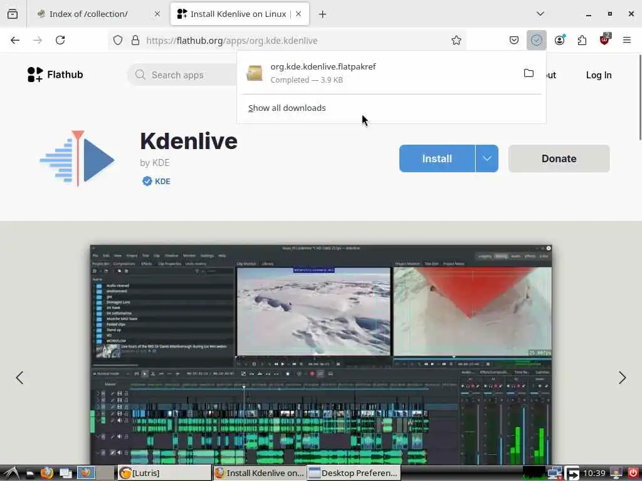Open the Firefox hamburger menu
Screen dimensions: 642x481
coord(626,40)
